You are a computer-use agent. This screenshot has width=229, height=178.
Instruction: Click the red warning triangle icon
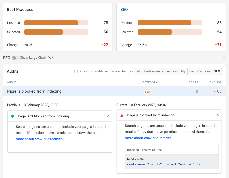pos(122,115)
